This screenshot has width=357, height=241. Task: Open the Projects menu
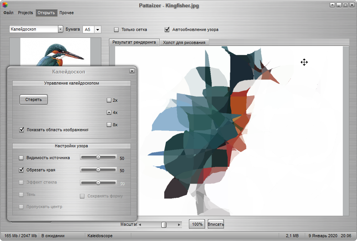(x=25, y=13)
